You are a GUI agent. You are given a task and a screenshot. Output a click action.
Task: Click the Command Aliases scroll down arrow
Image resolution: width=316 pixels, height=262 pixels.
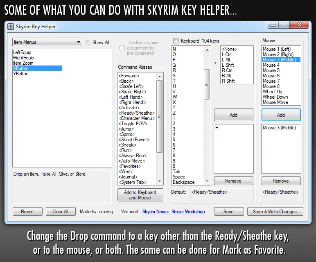coord(160,181)
